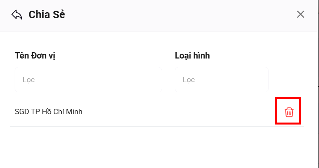The width and height of the screenshot is (319, 168).
Task: Click the Tên Đơn vị column header
Action: click(x=35, y=56)
